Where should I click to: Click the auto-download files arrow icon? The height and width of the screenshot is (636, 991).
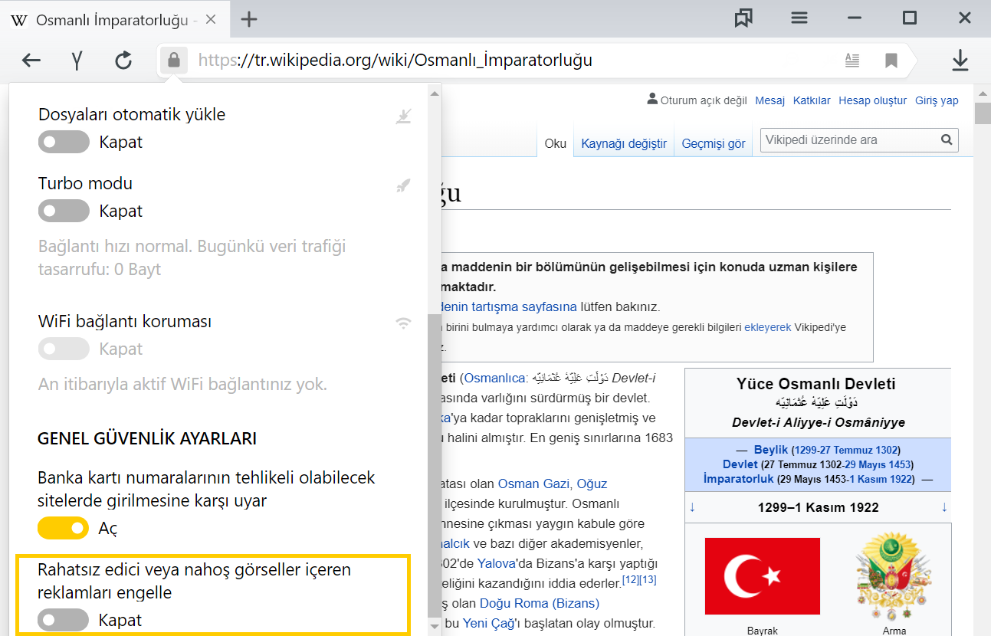click(x=404, y=116)
